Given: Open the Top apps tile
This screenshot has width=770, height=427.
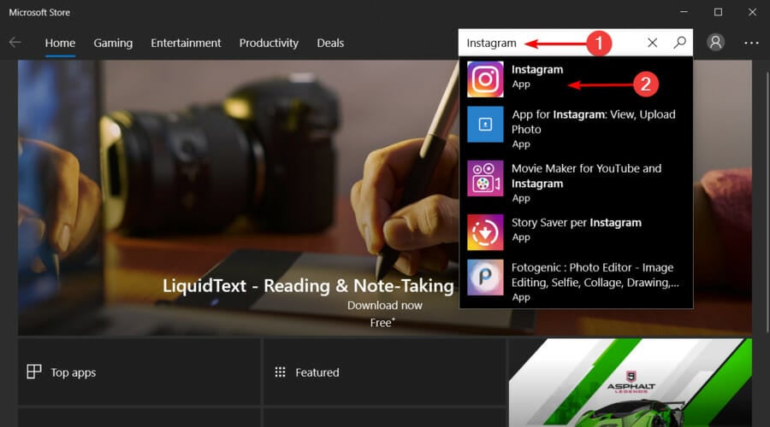Looking at the screenshot, I should [x=139, y=372].
